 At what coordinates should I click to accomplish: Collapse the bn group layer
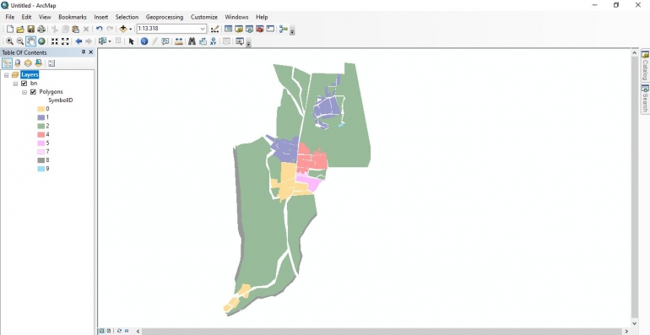(x=15, y=84)
